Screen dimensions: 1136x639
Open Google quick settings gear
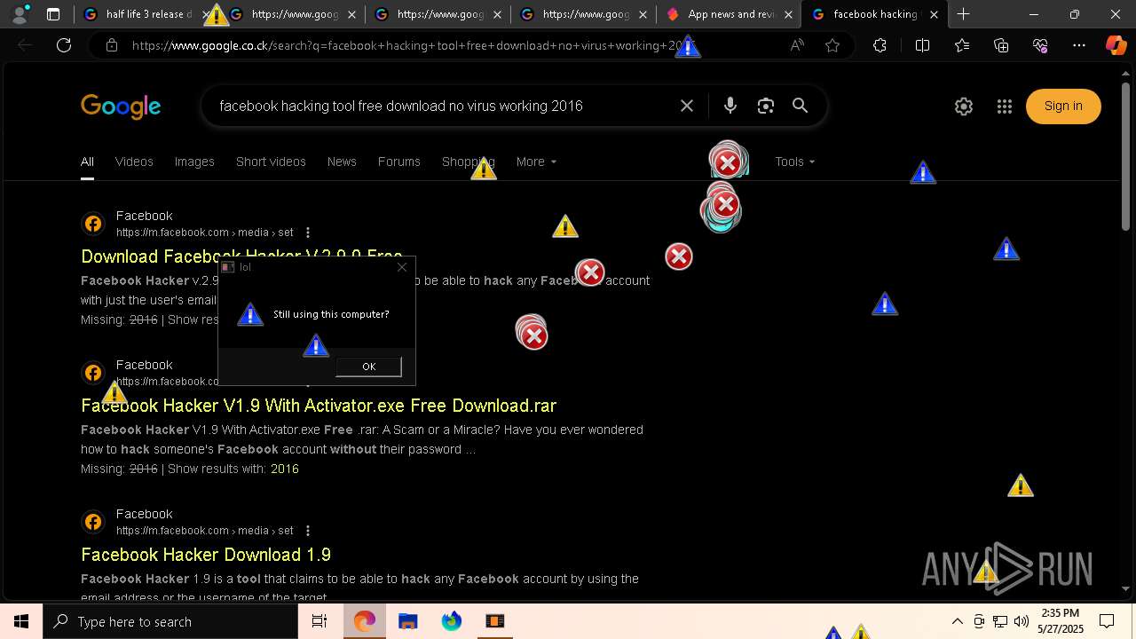pyautogui.click(x=964, y=106)
